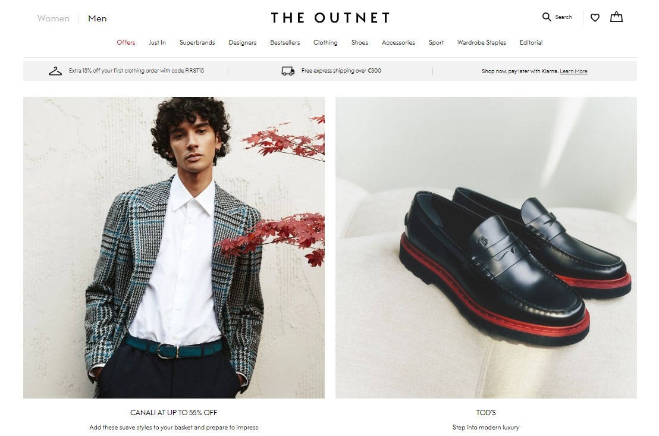Click the delivery truck shipping icon
The height and width of the screenshot is (436, 659).
pos(288,71)
